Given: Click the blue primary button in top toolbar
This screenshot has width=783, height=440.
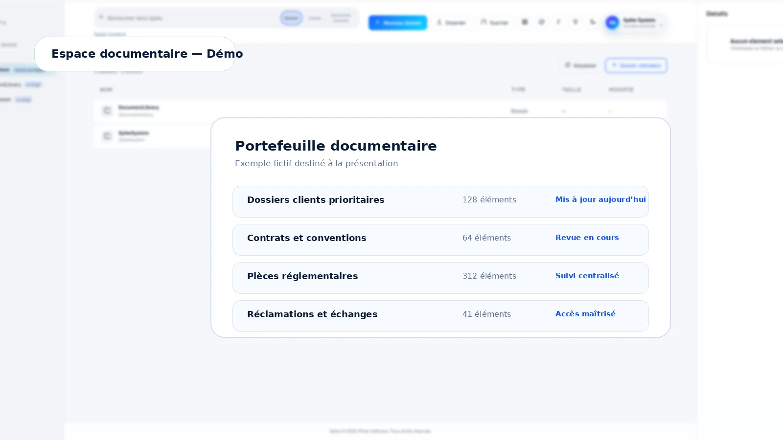Looking at the screenshot, I should tap(398, 22).
